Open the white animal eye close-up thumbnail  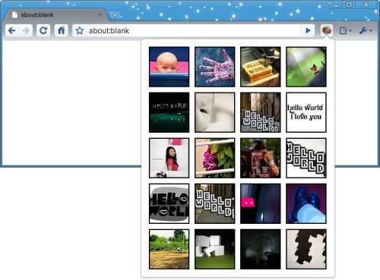[x=215, y=112]
